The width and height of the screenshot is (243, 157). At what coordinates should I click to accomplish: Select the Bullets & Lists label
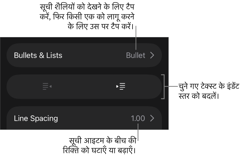(38, 55)
